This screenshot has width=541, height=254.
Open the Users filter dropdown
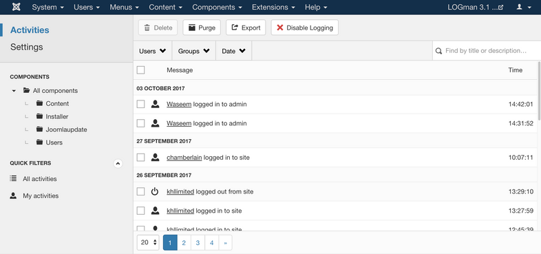click(x=153, y=51)
